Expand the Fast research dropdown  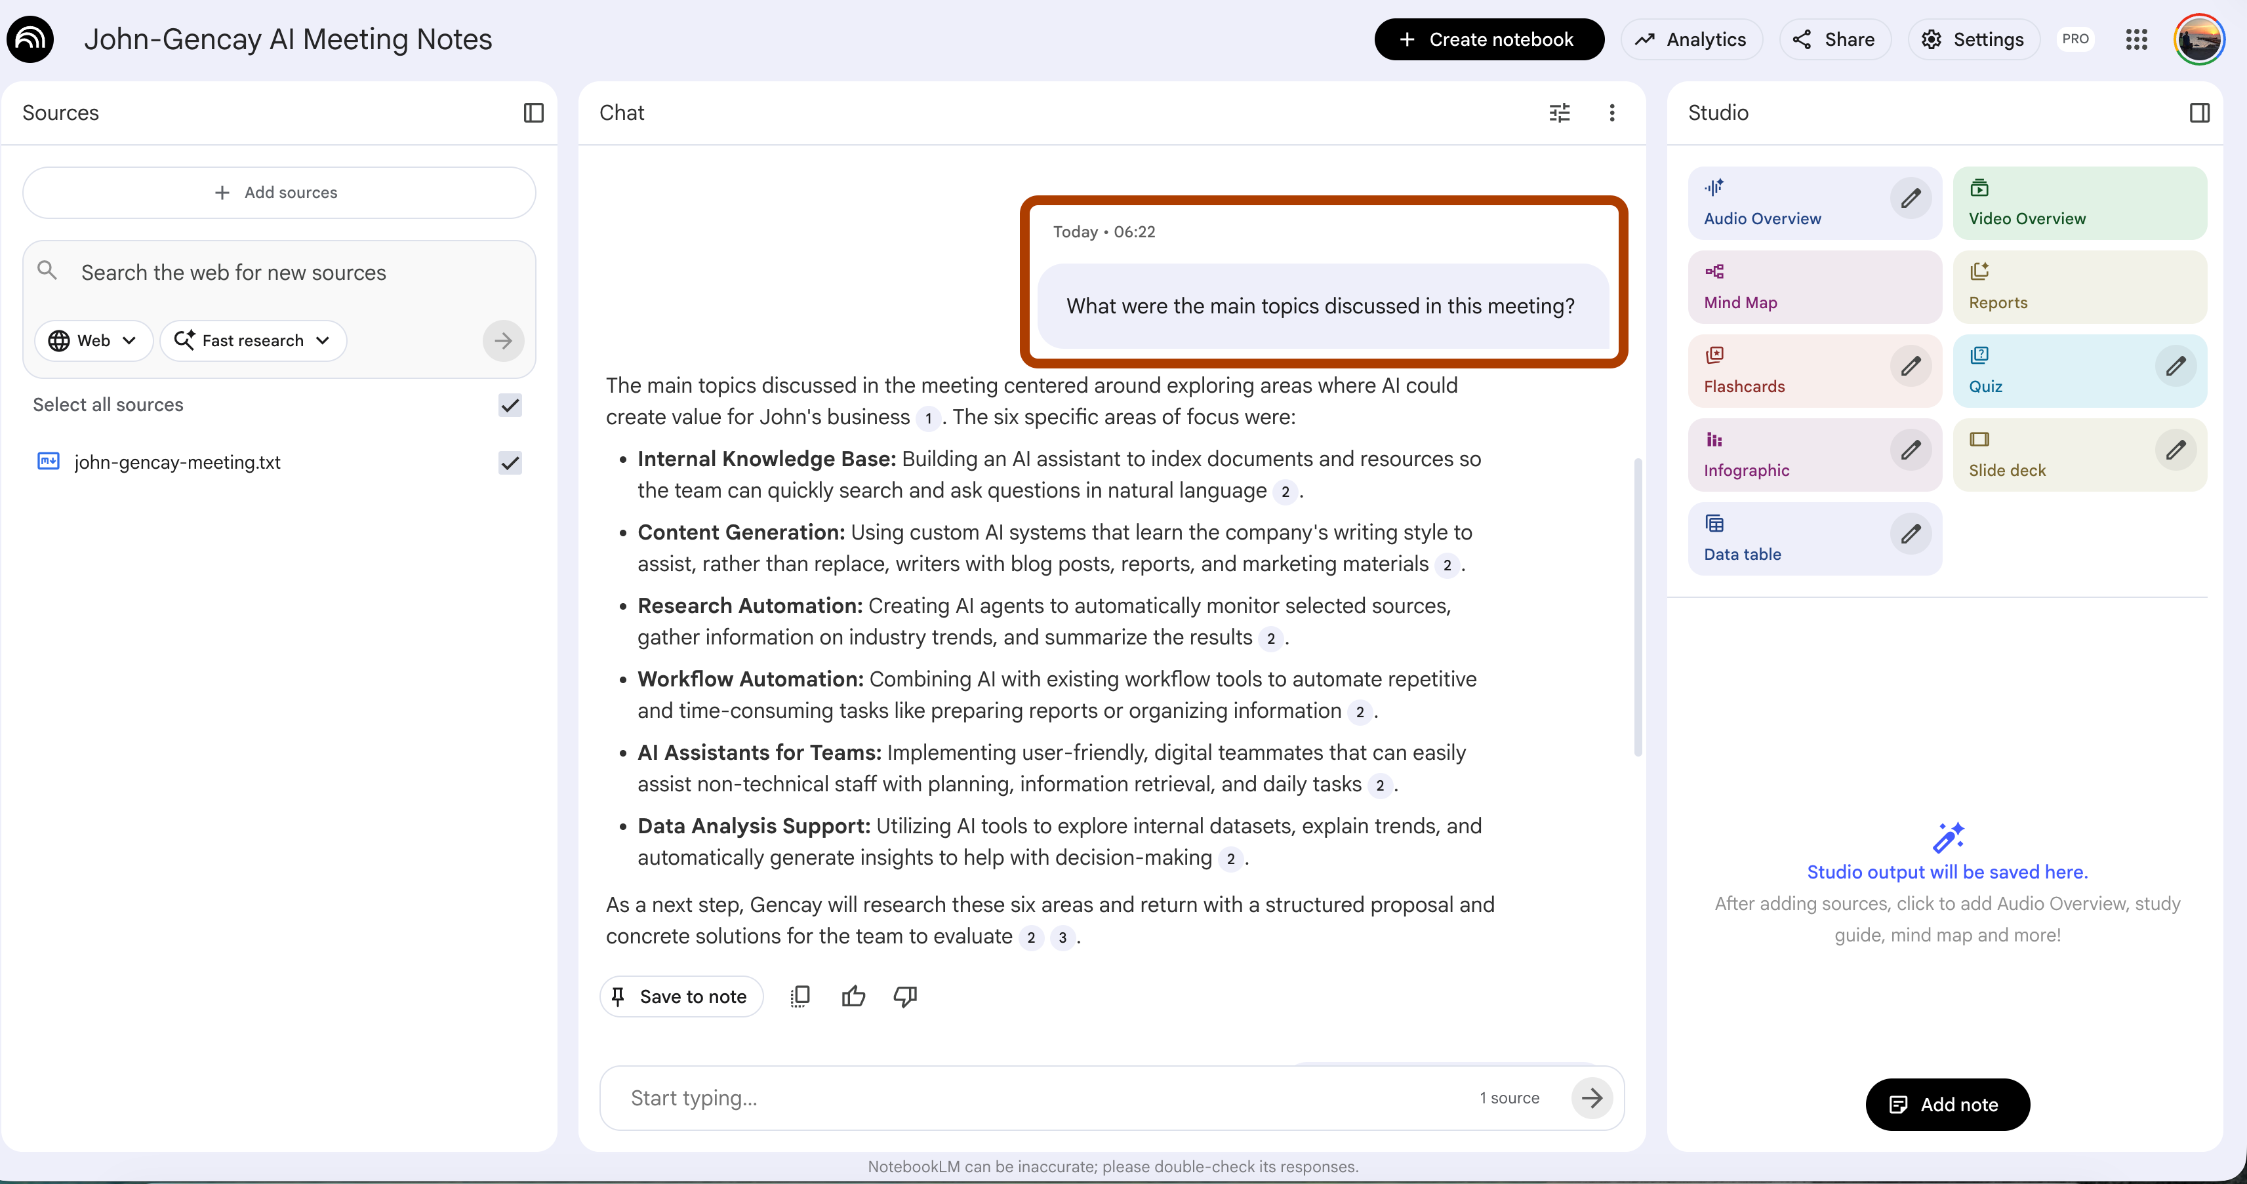(253, 341)
